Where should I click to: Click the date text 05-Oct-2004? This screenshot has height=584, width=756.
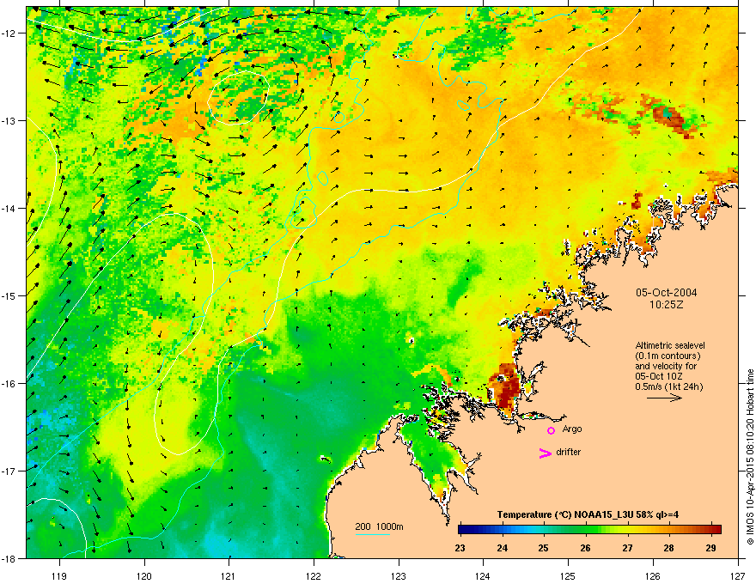[x=666, y=293]
